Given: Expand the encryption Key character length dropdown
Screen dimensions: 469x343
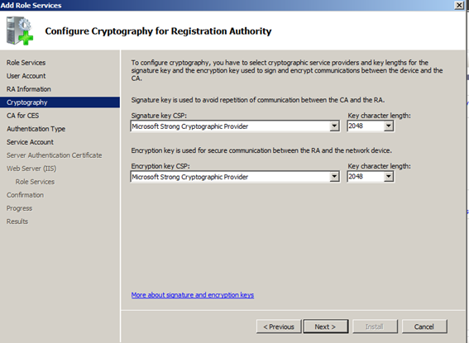Looking at the screenshot, I should [388, 176].
